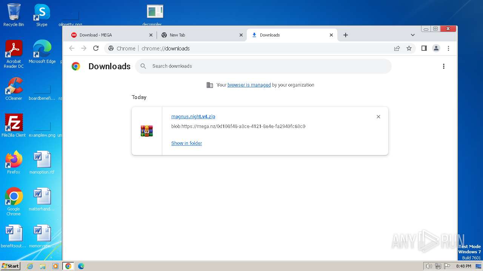This screenshot has width=483, height=271.
Task: Click browser forward arrow
Action: (84, 48)
